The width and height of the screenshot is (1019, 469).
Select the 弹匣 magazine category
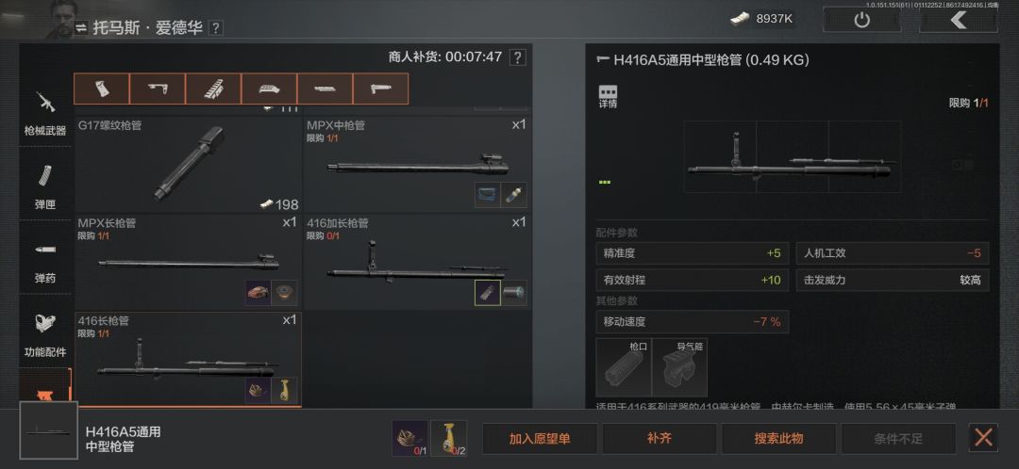coord(45,185)
